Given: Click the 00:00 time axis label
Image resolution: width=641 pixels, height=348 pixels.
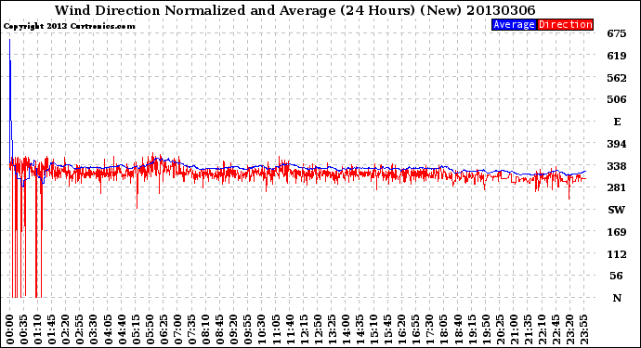Looking at the screenshot, I should tap(10, 329).
